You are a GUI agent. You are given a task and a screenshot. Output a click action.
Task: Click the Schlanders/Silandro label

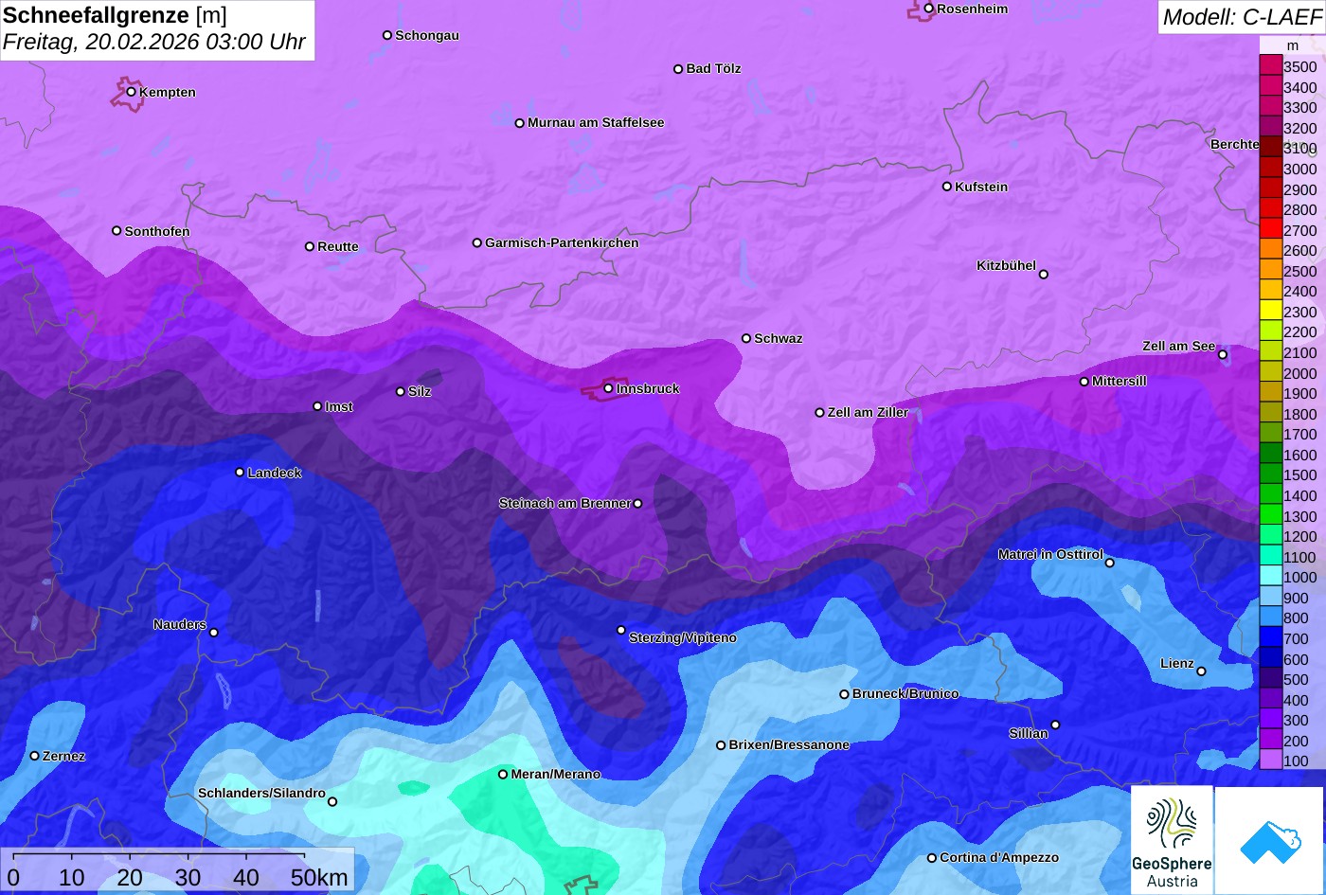pos(261,793)
